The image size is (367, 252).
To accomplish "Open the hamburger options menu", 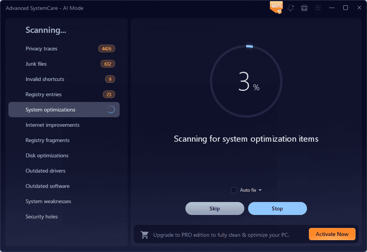I will pos(318,8).
